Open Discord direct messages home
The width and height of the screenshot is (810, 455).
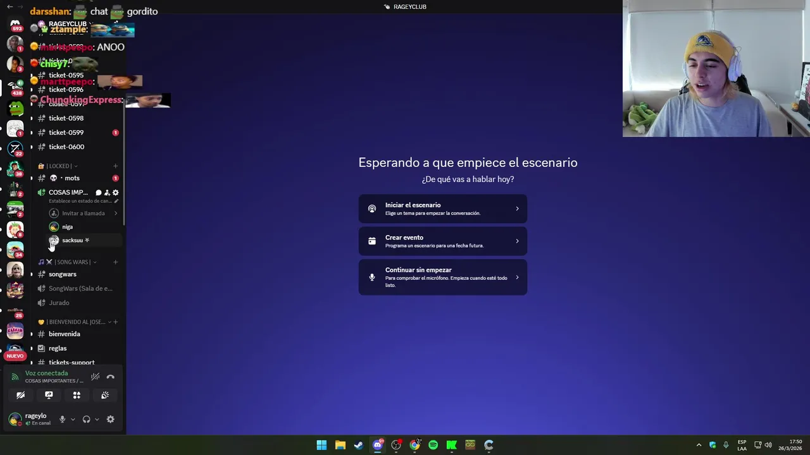15,24
